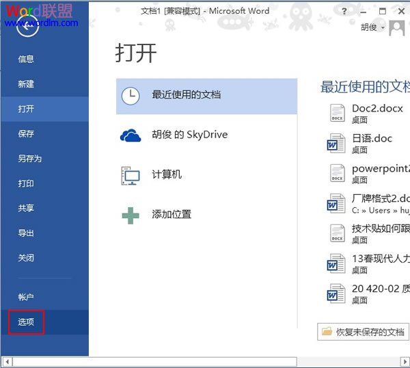
Task: Open the 厂牌格式2 document icon
Action: (x=337, y=203)
